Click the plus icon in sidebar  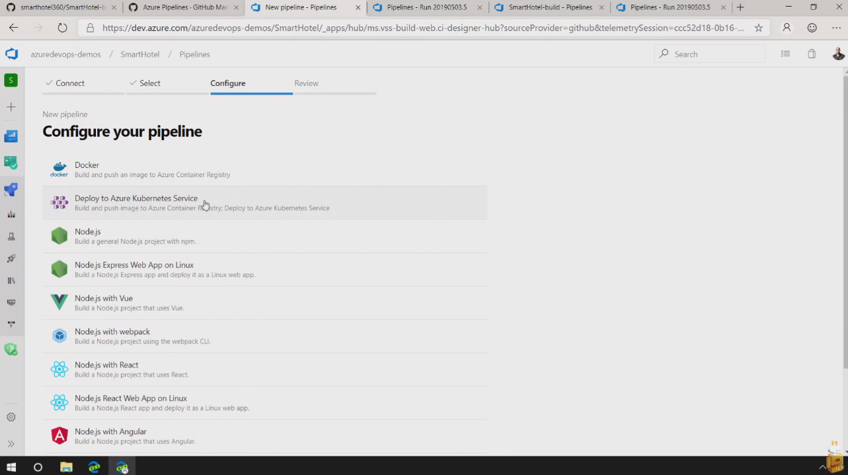[11, 107]
